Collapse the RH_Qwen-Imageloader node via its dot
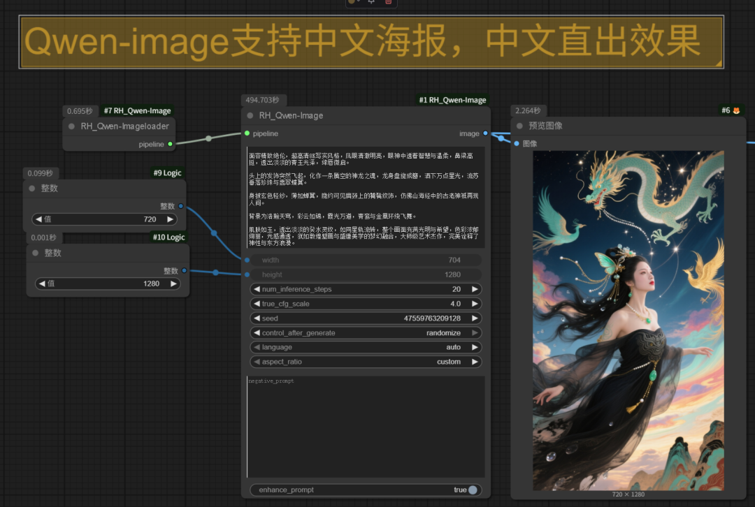Screen dimensions: 755x507 pyautogui.click(x=71, y=126)
